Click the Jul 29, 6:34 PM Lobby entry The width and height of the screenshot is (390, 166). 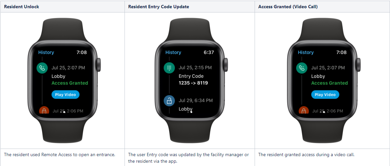tap(196, 105)
